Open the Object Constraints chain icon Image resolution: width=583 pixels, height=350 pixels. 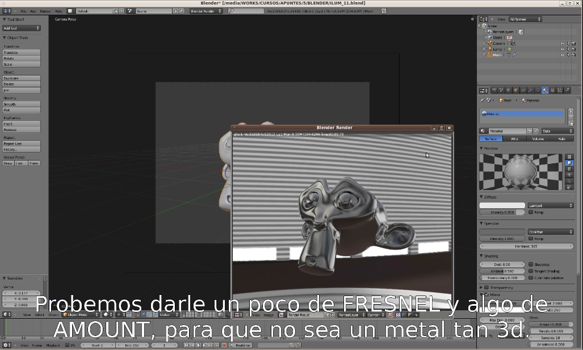click(523, 90)
